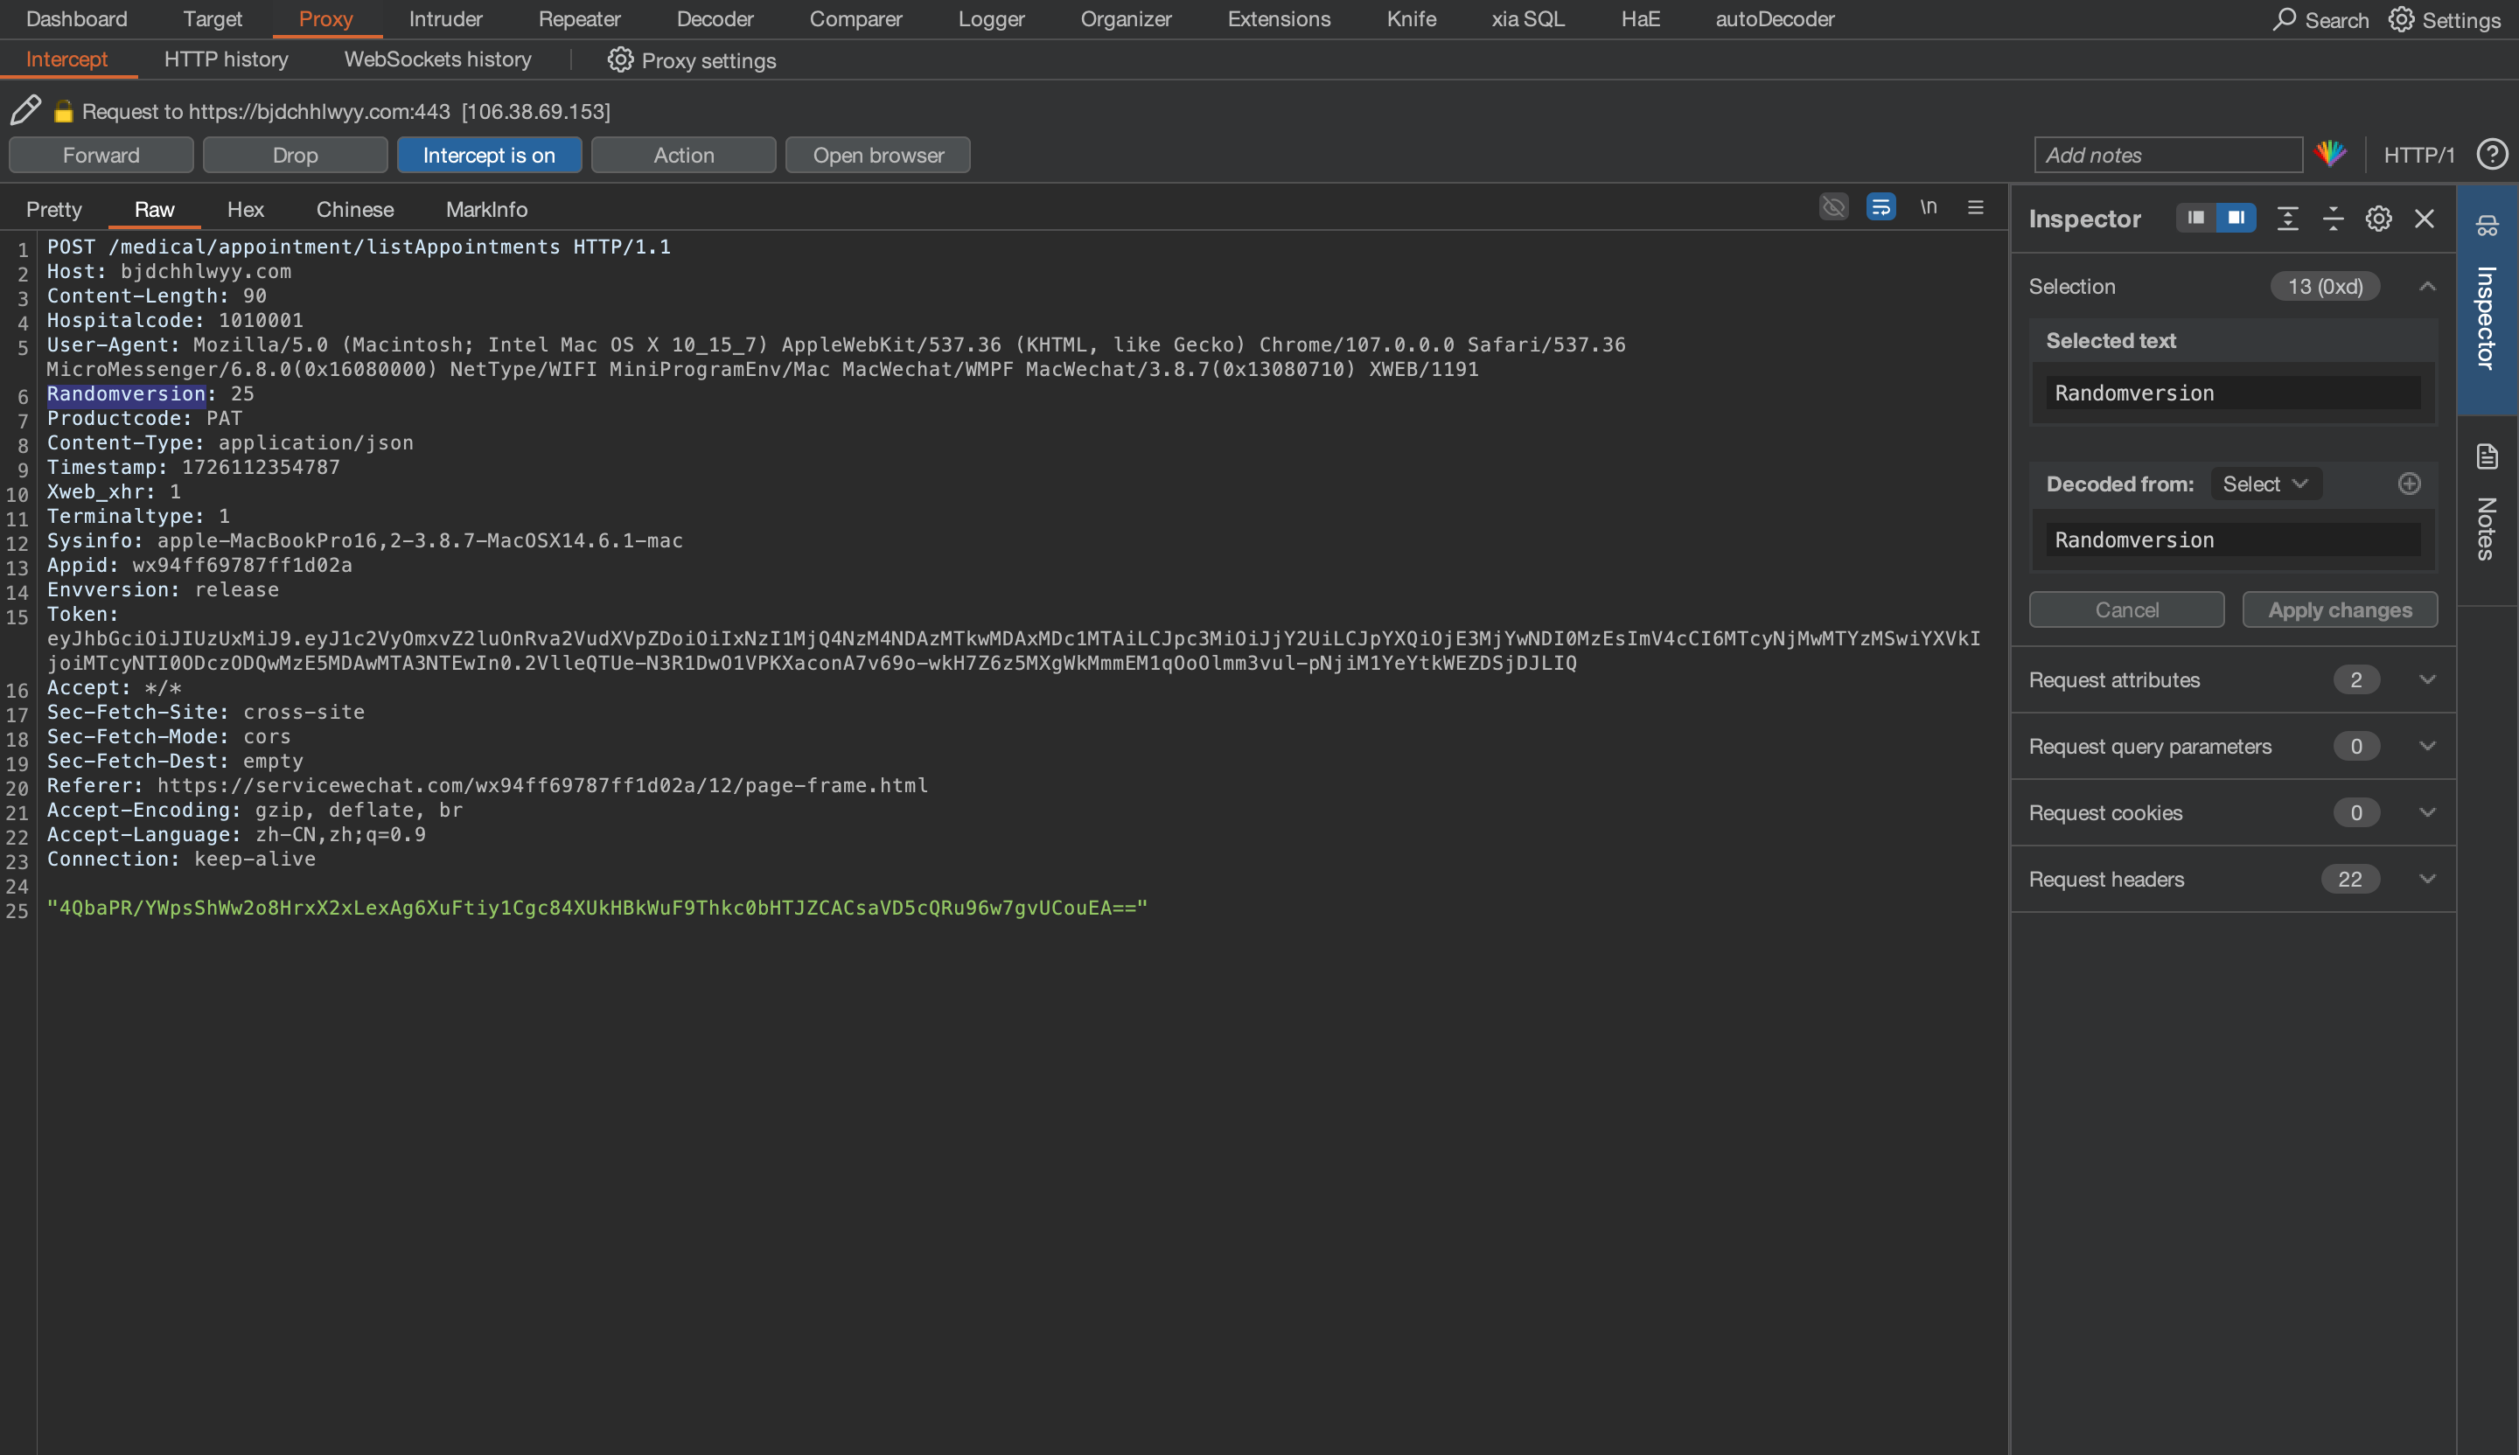This screenshot has height=1455, width=2519.
Task: Click Open browser button
Action: (x=877, y=155)
